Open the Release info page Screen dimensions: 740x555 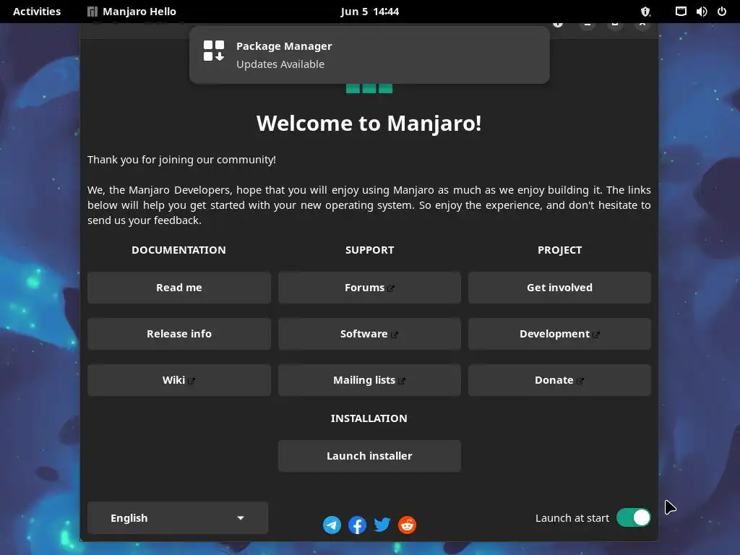pos(179,334)
